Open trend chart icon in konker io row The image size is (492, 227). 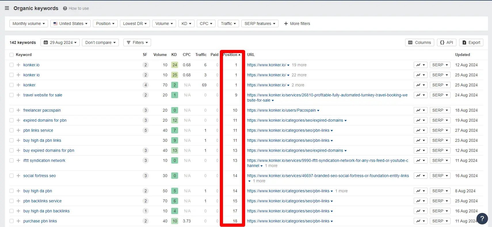point(420,75)
